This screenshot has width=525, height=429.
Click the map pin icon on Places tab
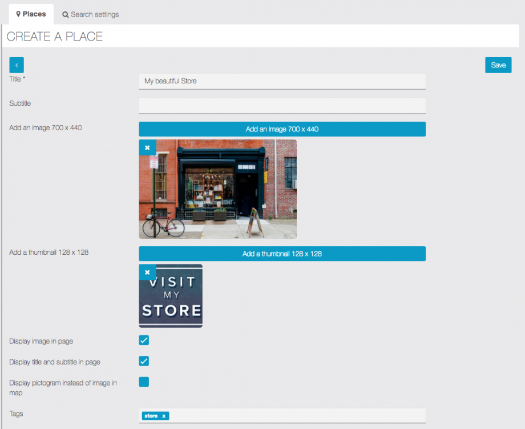click(x=19, y=14)
